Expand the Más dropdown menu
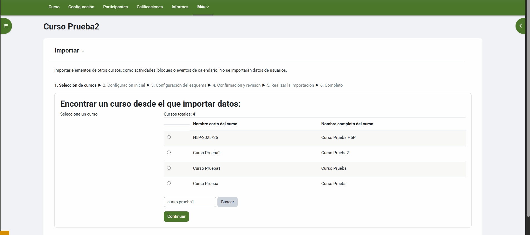This screenshot has height=235, width=530. tap(203, 7)
